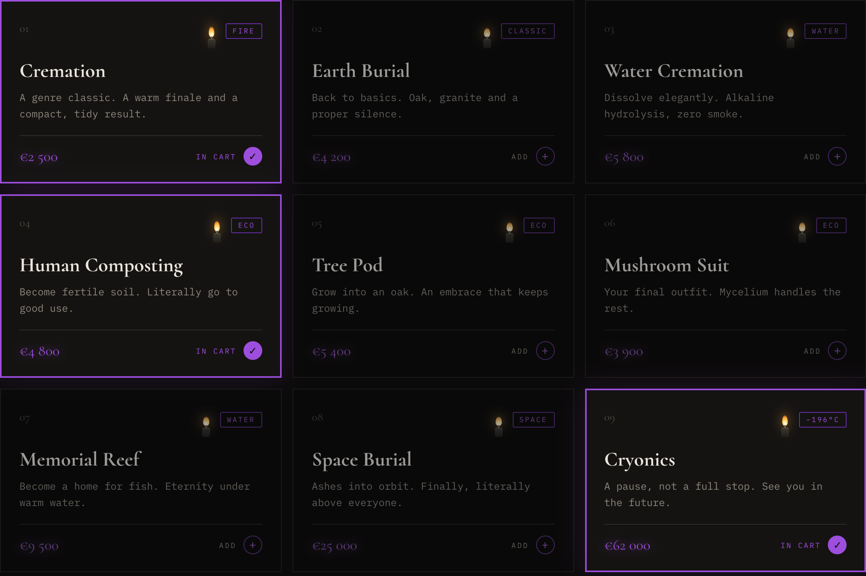866x576 pixels.
Task: Open the Memorial Reef card title
Action: [x=81, y=460]
